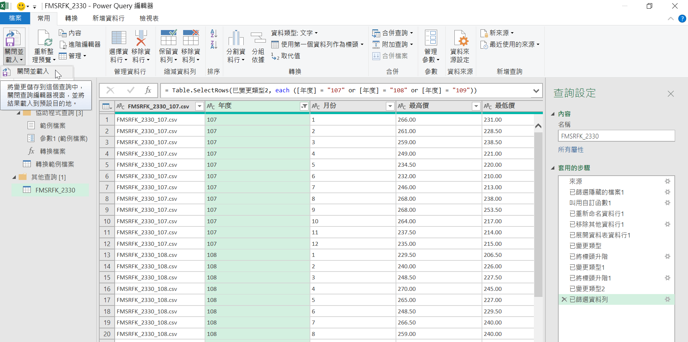Screen dimensions: 688x342
Task: Open the Append Queries (附加查詢) dropdown
Action: tap(392, 44)
